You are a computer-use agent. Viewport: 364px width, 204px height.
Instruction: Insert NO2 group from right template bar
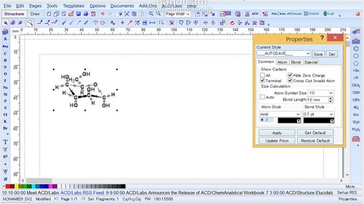pyautogui.click(x=356, y=107)
